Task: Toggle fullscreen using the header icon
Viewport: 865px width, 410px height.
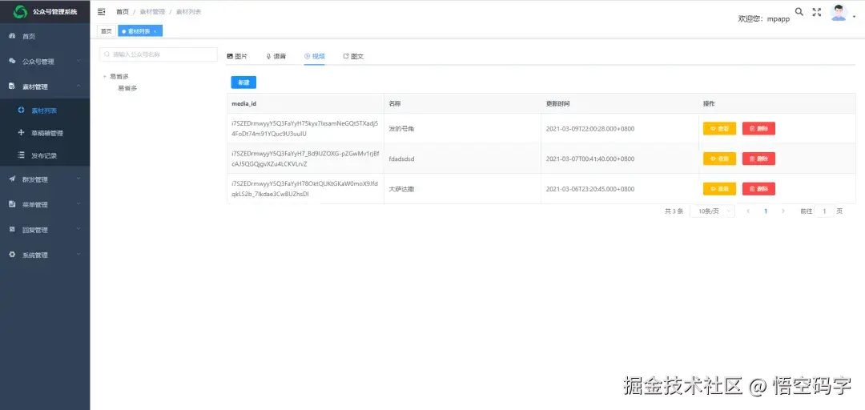Action: (817, 12)
